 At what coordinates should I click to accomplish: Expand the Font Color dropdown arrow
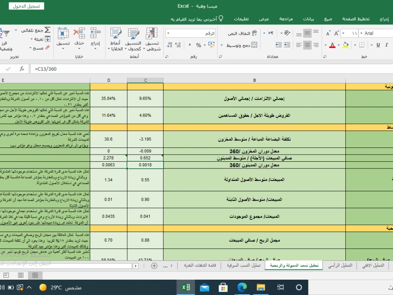[x=325, y=45]
